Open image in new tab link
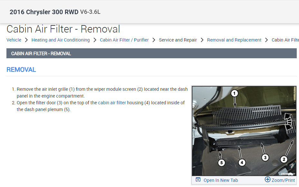Image resolution: width=299 pixels, height=187 pixels. click(x=220, y=180)
